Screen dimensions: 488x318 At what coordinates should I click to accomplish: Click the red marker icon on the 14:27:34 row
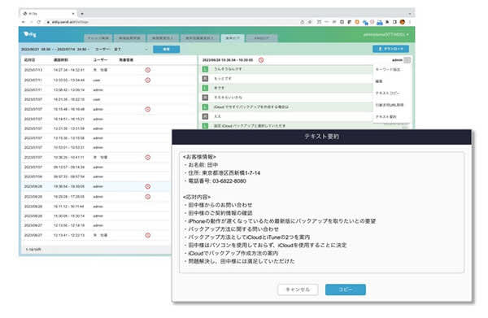pyautogui.click(x=148, y=70)
